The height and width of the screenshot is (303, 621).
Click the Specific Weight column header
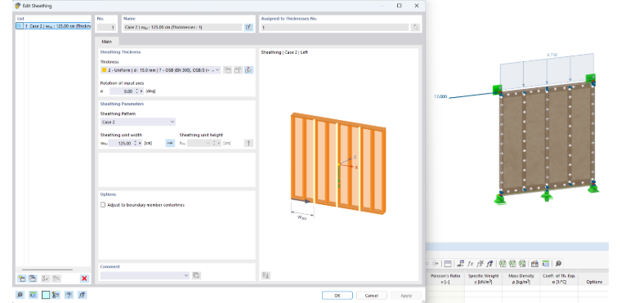click(483, 278)
